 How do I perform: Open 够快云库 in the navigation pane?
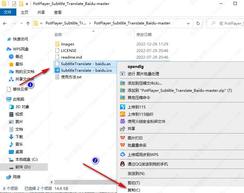[x=20, y=89]
